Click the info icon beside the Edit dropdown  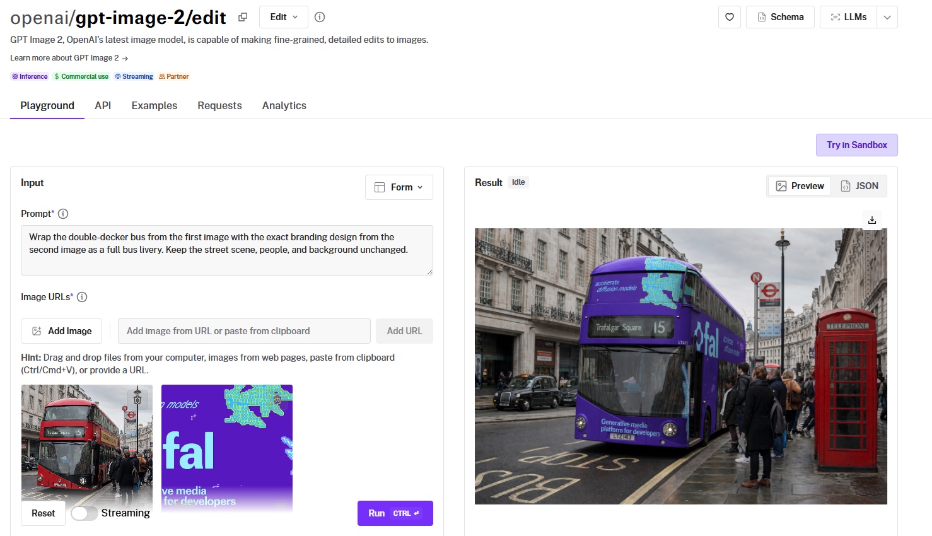coord(320,17)
